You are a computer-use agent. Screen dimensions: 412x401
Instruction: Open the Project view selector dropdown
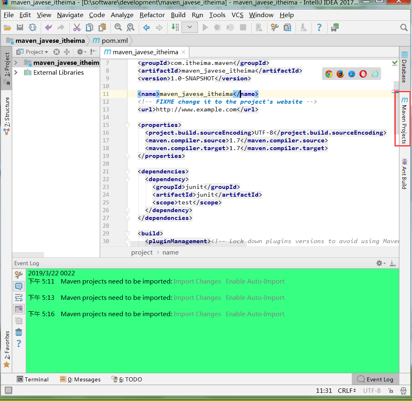tap(37, 52)
